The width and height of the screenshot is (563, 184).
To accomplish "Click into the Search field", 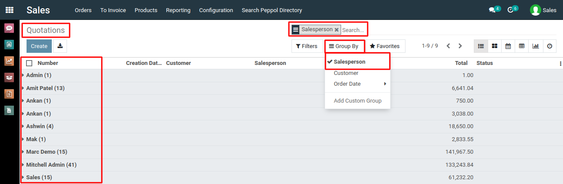I will 353,30.
